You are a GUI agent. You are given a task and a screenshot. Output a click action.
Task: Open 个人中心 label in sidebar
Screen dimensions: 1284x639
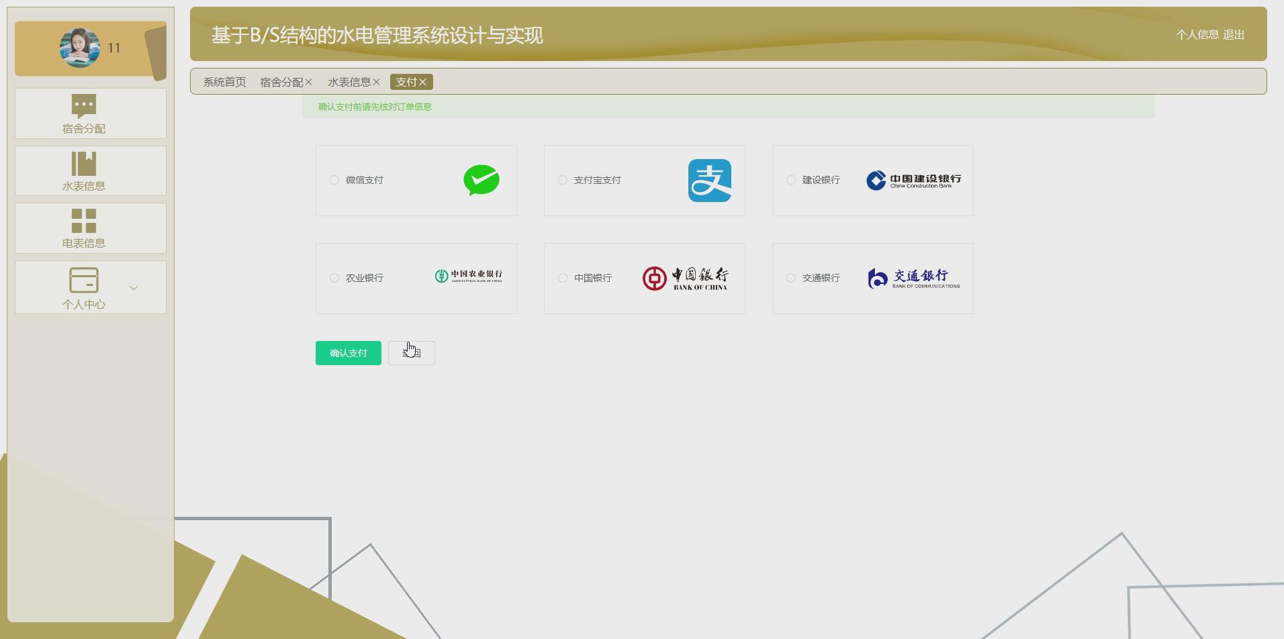[84, 304]
